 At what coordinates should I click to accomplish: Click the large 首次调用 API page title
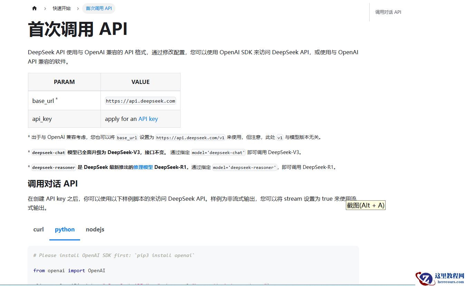(78, 29)
